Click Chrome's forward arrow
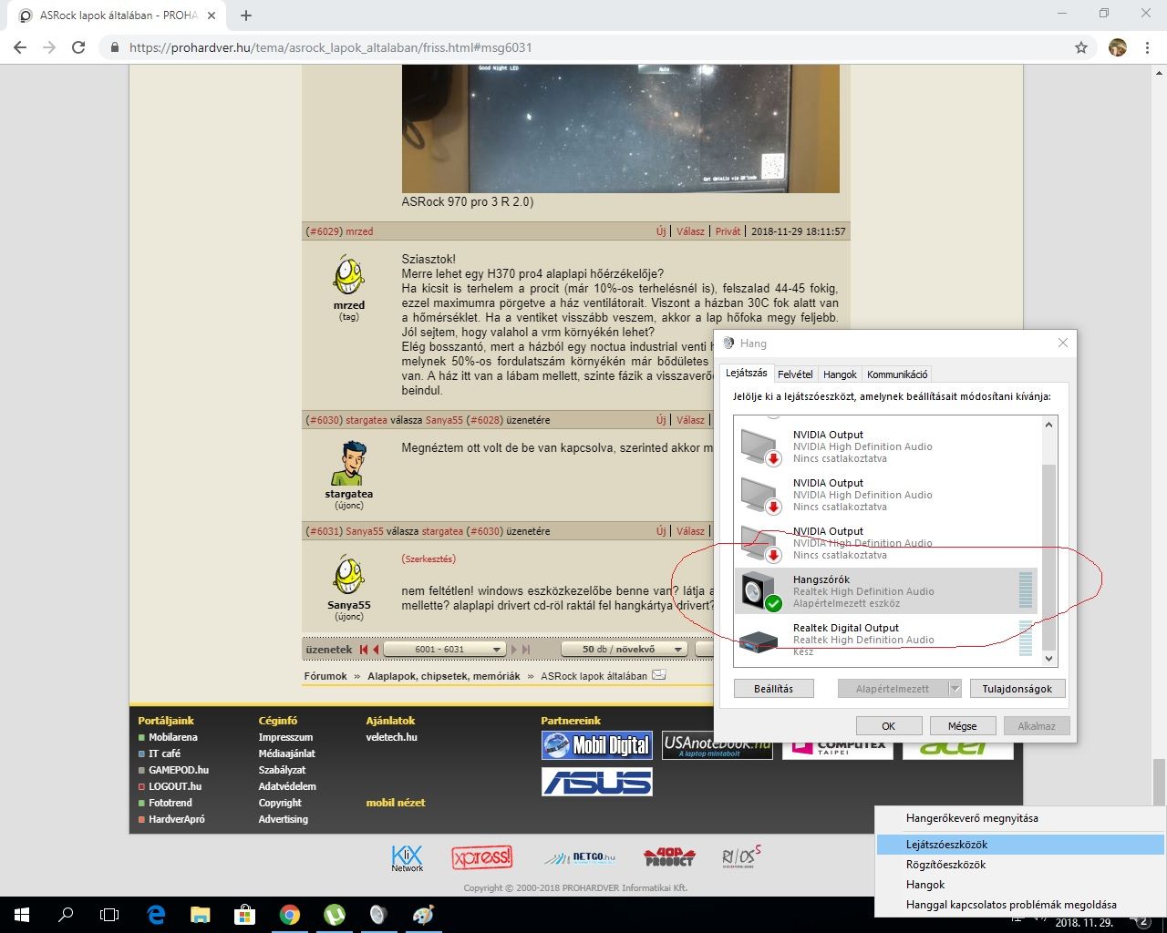1167x933 pixels. (49, 47)
